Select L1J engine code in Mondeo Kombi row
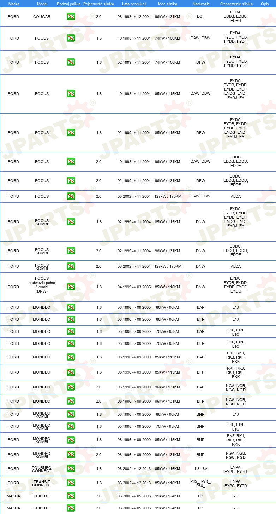Viewport: 276px width, 514px height. click(236, 414)
